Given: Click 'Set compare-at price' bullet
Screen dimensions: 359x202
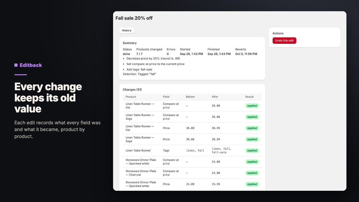Looking at the screenshot, I should (x=155, y=64).
